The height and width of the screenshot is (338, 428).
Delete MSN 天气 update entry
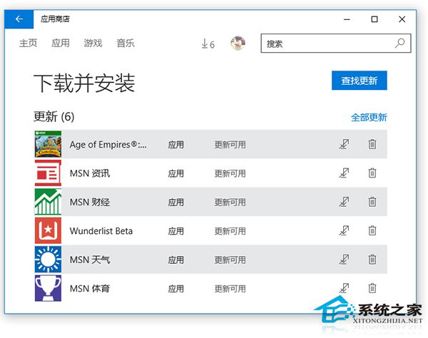[372, 260]
